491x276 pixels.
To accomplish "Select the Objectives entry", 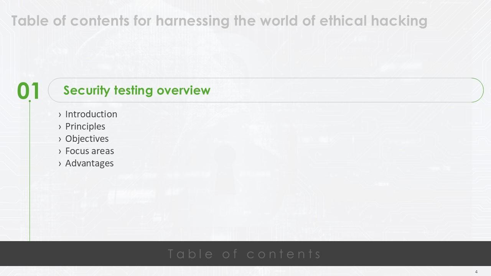I will [87, 139].
